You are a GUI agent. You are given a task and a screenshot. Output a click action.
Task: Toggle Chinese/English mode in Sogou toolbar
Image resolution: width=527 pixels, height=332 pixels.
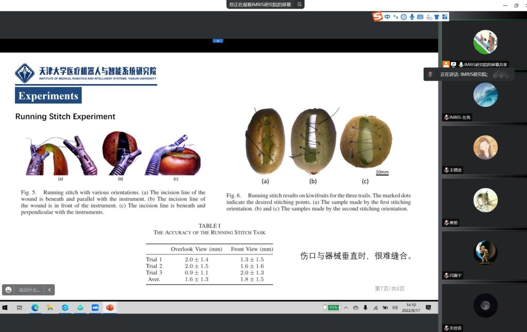point(388,17)
